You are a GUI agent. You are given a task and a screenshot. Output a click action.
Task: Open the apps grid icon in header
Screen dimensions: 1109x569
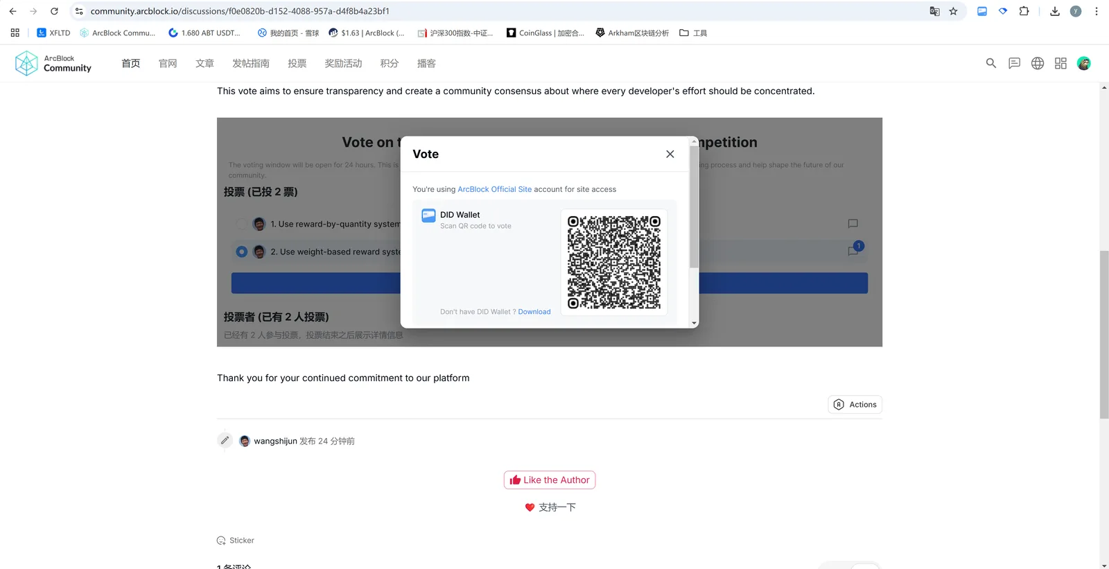pos(1060,63)
